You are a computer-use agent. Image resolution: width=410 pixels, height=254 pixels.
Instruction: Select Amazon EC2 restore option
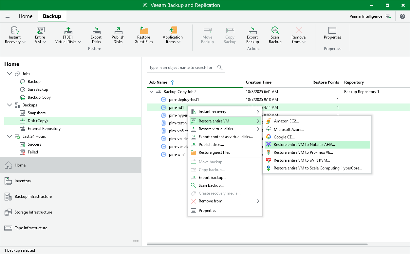(317, 121)
